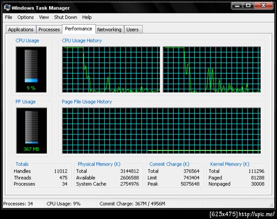This screenshot has height=219, width=277.
Task: Click the Page File Usage History graph
Action: [162, 131]
